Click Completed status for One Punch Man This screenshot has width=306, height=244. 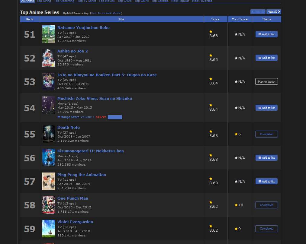click(266, 205)
